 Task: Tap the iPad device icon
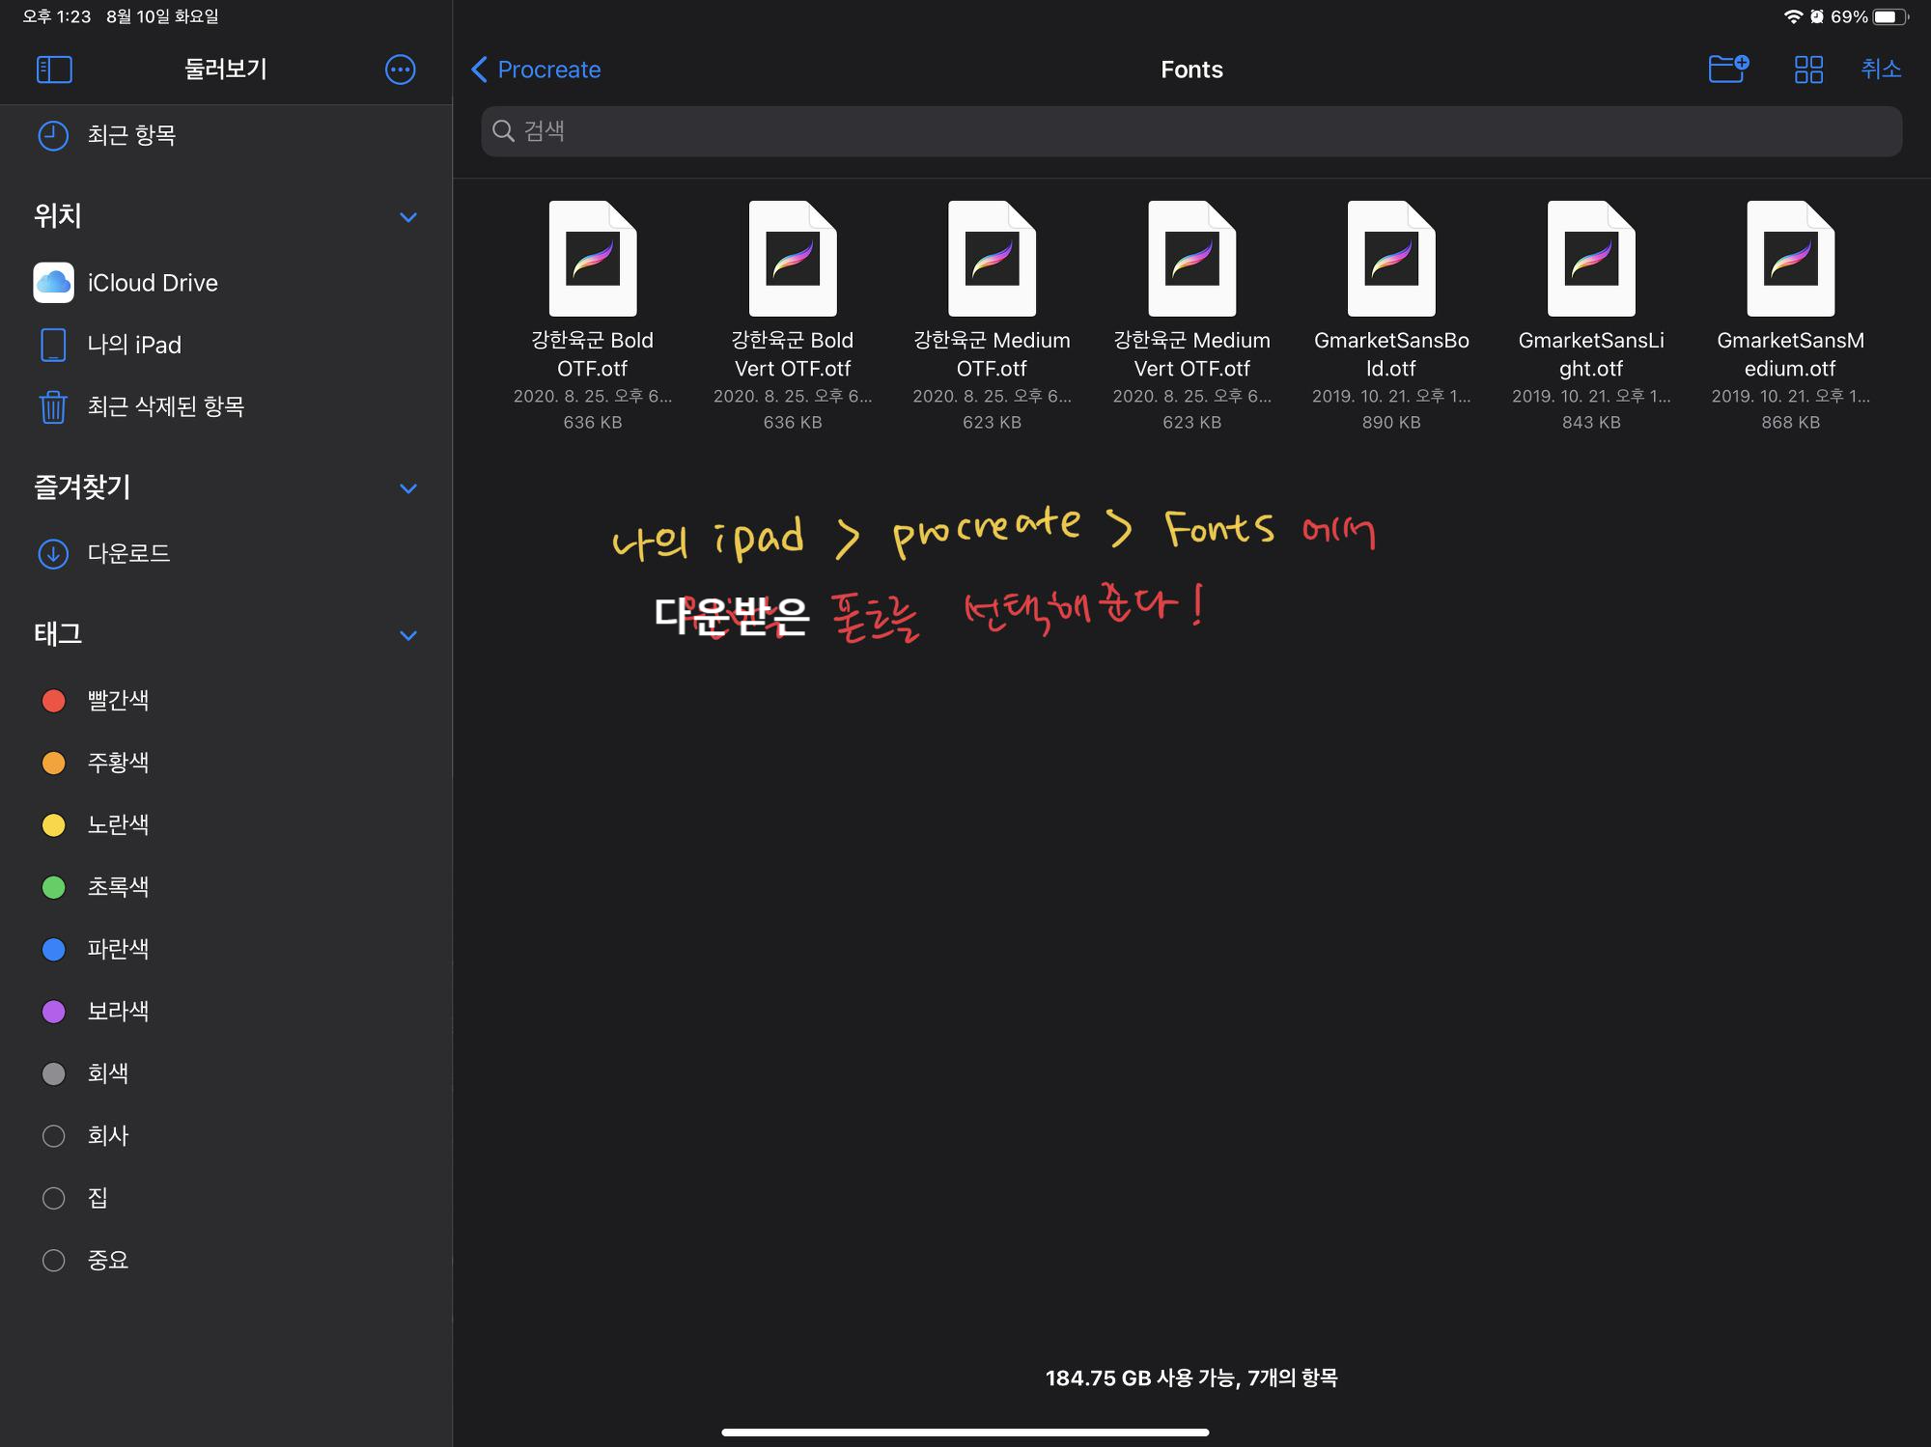coord(53,345)
